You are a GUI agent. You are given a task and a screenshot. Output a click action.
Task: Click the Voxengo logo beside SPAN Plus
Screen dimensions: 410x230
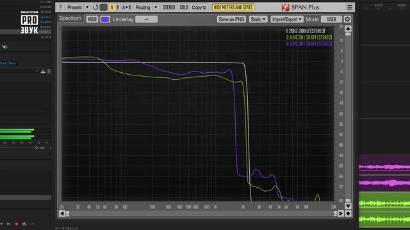[286, 7]
